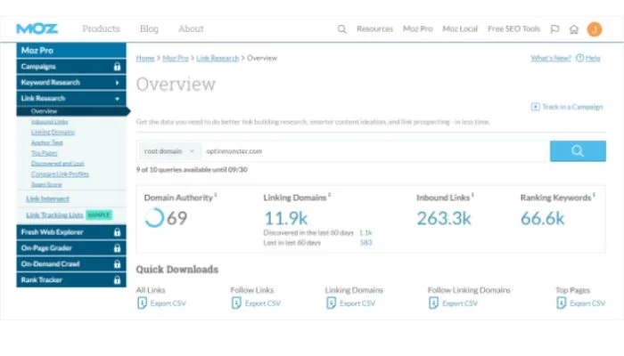Image resolution: width=624 pixels, height=356 pixels.
Task: Expand the Keyword Research arrow
Action: pyautogui.click(x=117, y=83)
